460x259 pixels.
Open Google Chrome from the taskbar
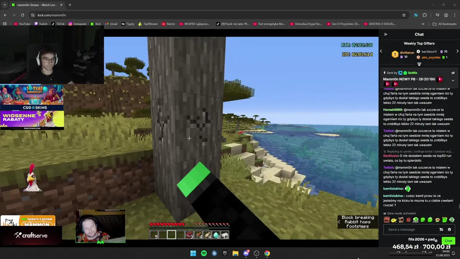click(267, 253)
